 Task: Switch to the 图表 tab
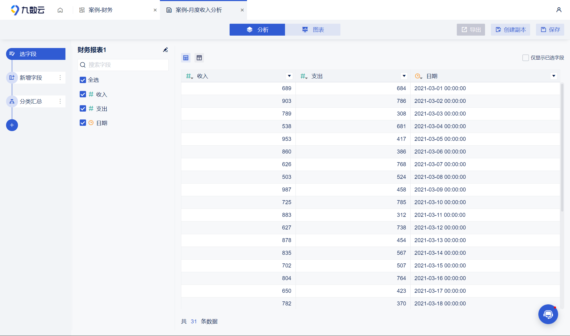(x=313, y=30)
